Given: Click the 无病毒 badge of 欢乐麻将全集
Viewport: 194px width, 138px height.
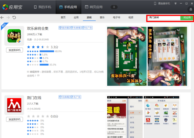Looking at the screenshot, I should (76, 28).
